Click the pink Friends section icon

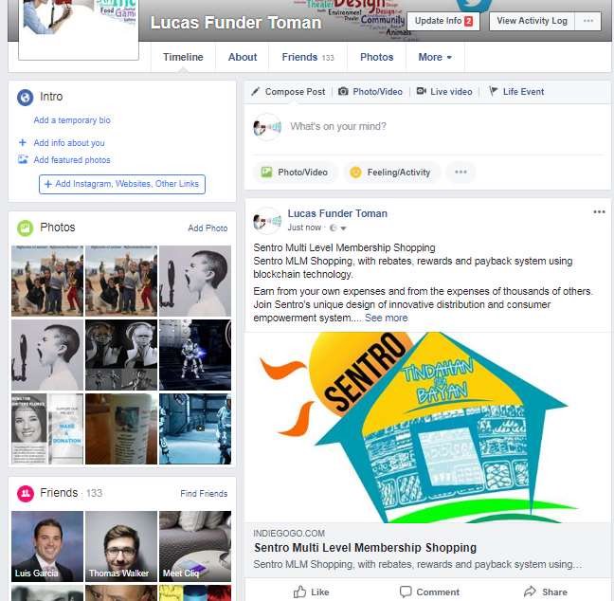pos(25,493)
